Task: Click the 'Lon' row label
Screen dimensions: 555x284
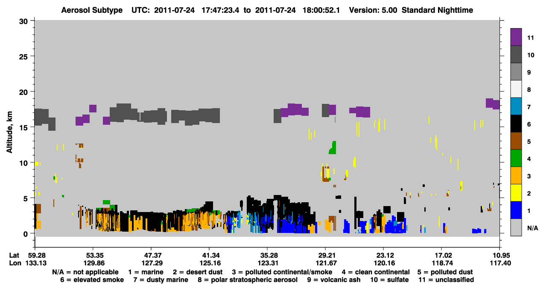Action: pyautogui.click(x=15, y=263)
